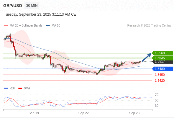Click the GBP/USD pair title

13,6
